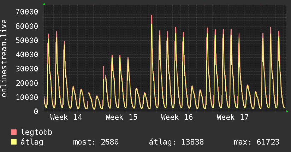This screenshot has height=152, width=291.
Task: Click the yellow átlag legend swatch
Action: [x=14, y=142]
